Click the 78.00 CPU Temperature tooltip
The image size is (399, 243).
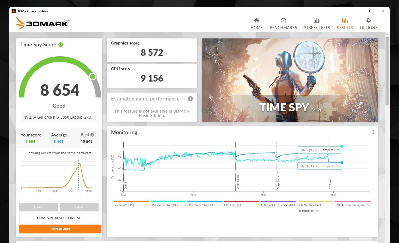tap(320, 150)
